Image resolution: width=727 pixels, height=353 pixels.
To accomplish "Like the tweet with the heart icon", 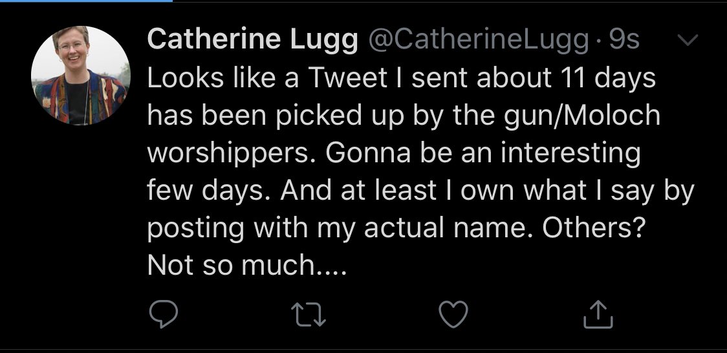I will tap(453, 314).
